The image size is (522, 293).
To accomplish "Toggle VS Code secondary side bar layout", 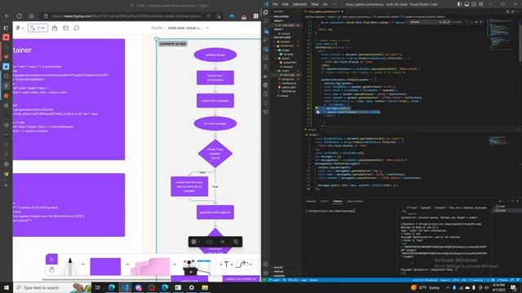I will 474,4.
